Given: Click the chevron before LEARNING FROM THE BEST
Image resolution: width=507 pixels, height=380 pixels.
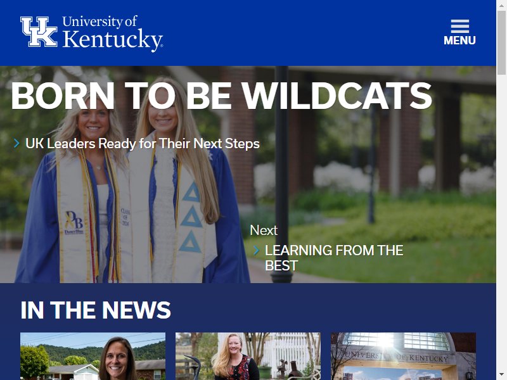Looking at the screenshot, I should click(257, 250).
